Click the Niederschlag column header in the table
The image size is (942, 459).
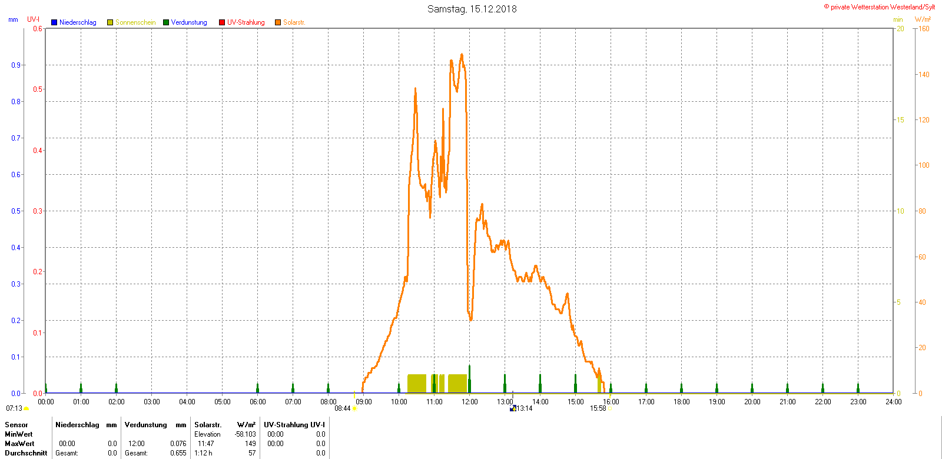(x=77, y=425)
